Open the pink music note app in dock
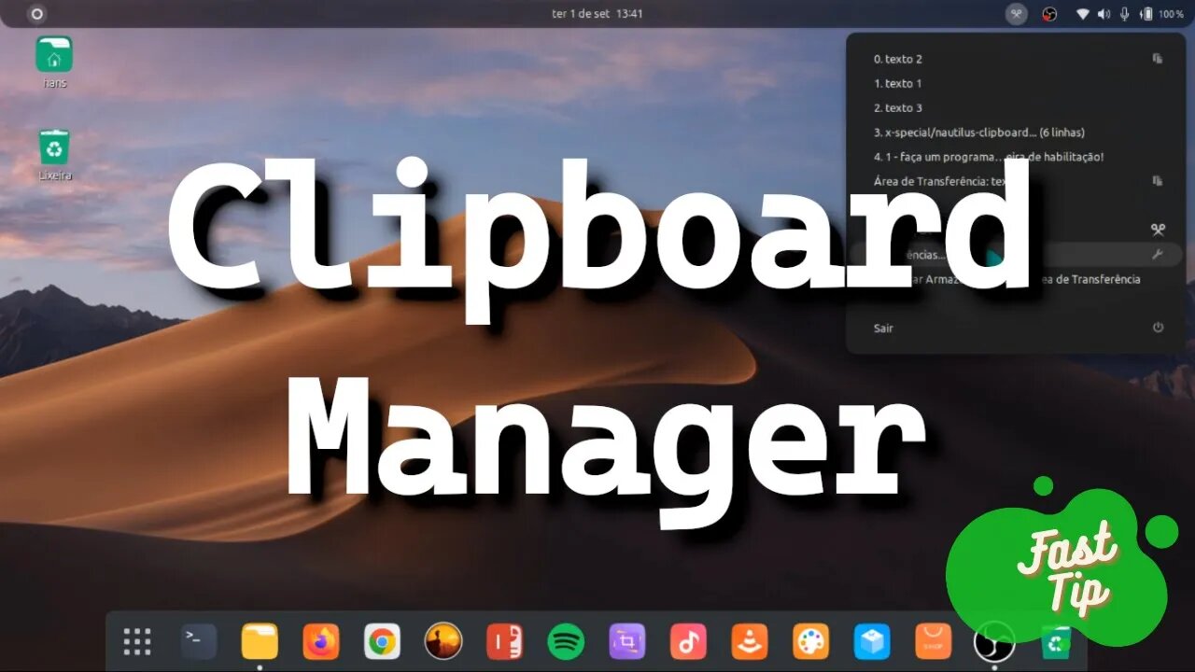The width and height of the screenshot is (1195, 672). (x=688, y=641)
